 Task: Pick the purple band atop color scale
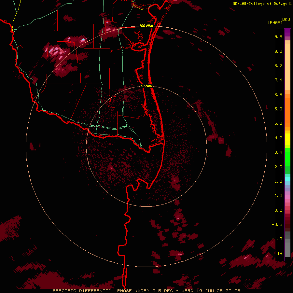click(287, 33)
